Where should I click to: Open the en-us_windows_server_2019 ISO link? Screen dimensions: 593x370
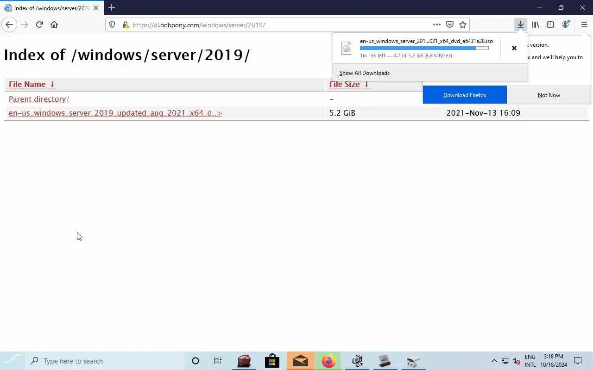(x=115, y=113)
